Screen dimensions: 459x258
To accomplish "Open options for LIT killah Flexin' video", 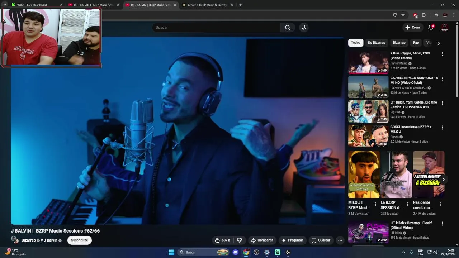I will click(442, 224).
